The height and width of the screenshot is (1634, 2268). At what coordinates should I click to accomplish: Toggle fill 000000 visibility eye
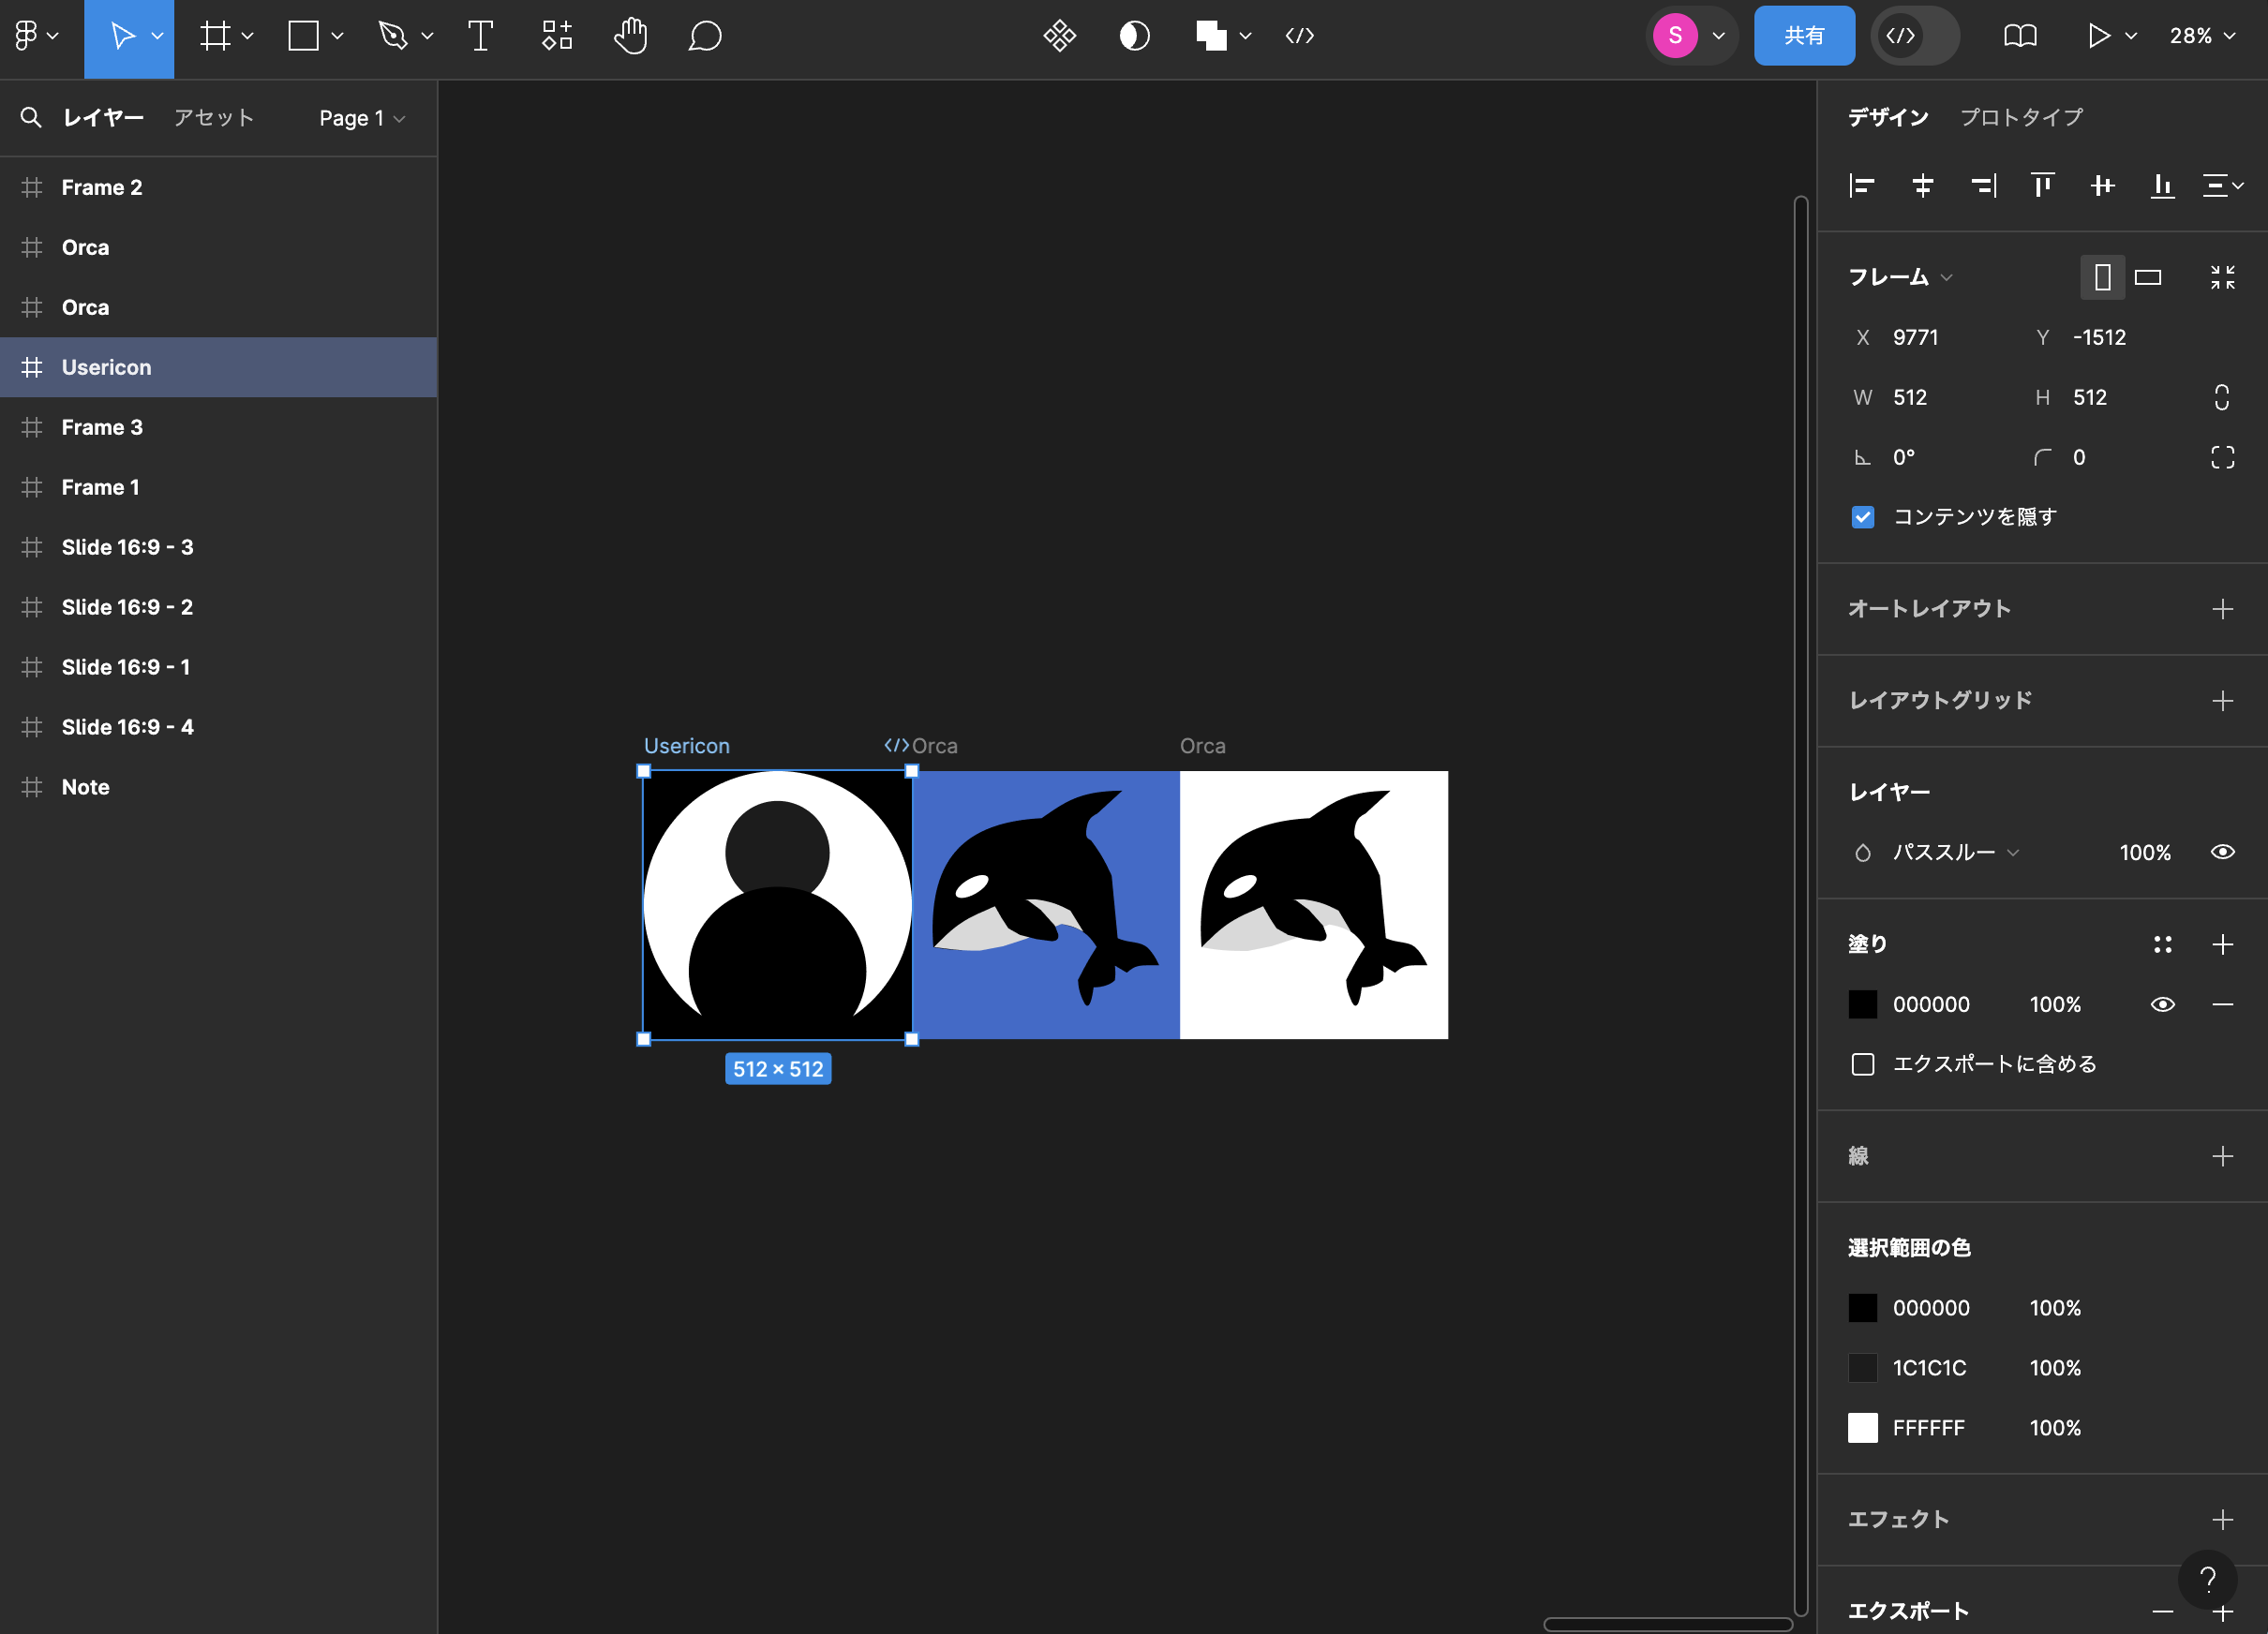tap(2162, 1004)
